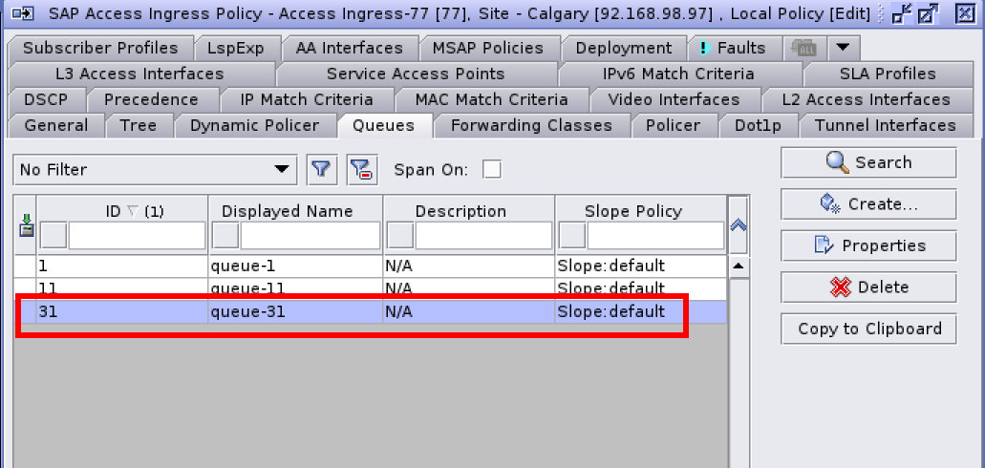Click the Displayed Name filter text field
The height and width of the screenshot is (468, 985).
point(310,235)
